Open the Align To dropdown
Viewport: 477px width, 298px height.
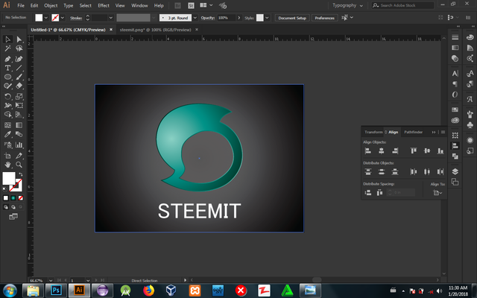coord(437,192)
